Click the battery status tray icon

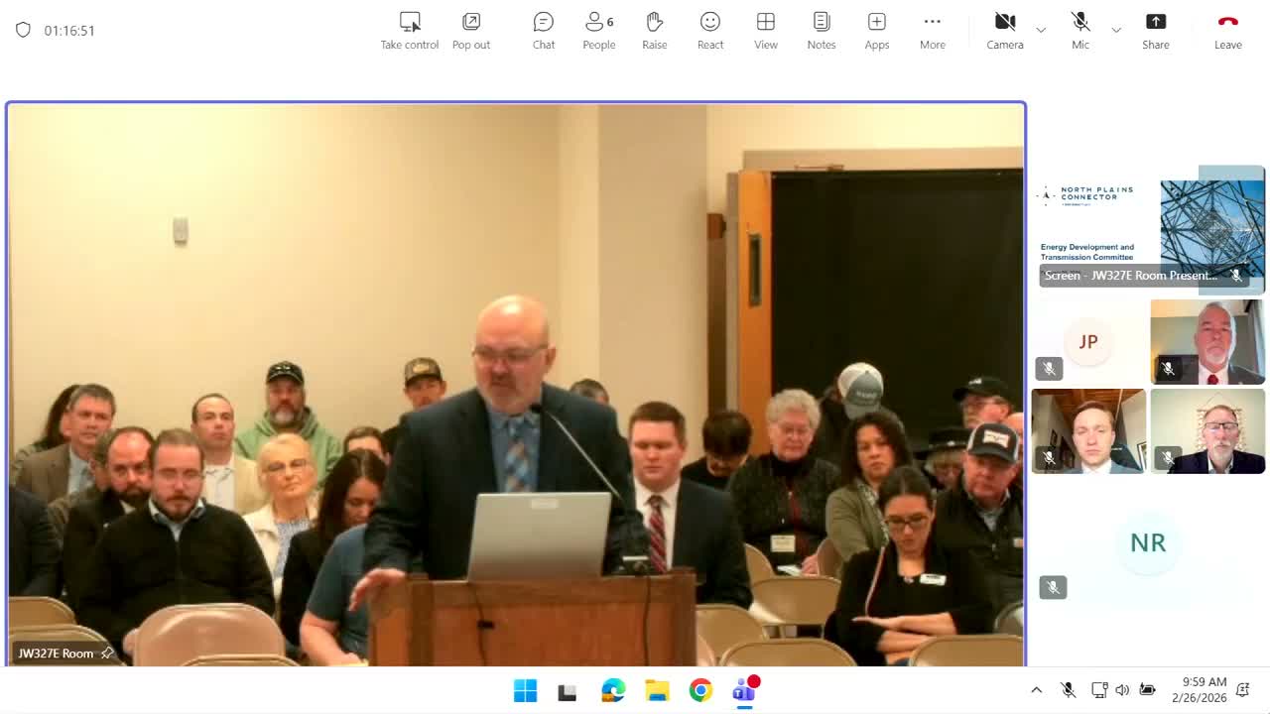[x=1147, y=690]
